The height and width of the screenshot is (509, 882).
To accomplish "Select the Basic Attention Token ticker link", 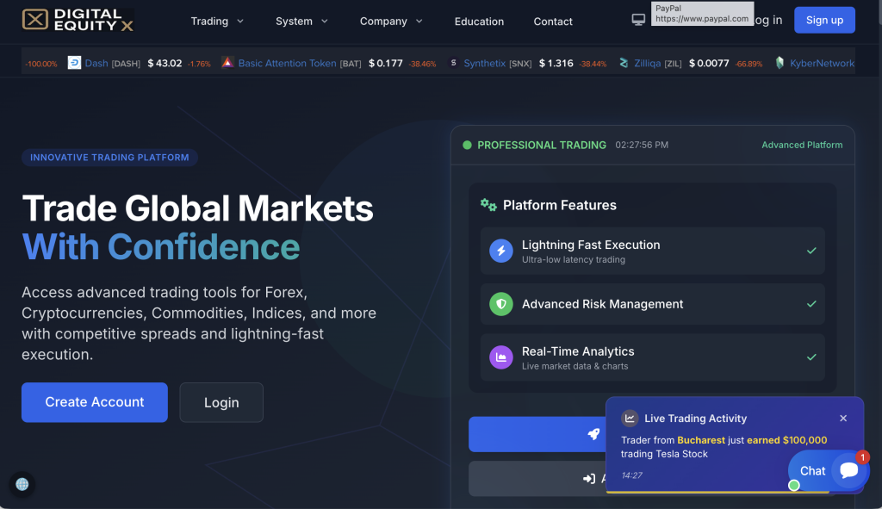I will coord(287,63).
